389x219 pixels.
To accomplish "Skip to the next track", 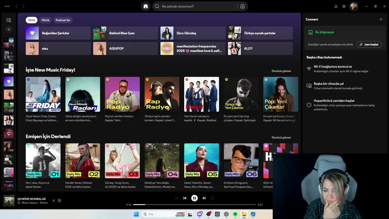I will 204,198.
